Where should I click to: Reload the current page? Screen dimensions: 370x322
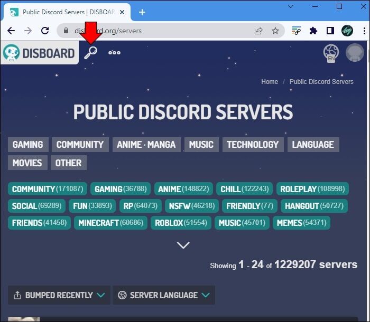[45, 31]
